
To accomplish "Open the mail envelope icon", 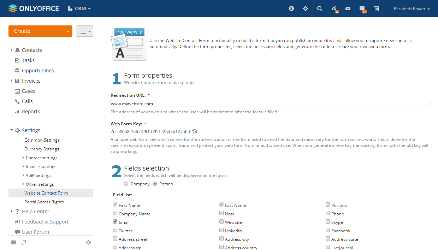I will tap(348, 8).
